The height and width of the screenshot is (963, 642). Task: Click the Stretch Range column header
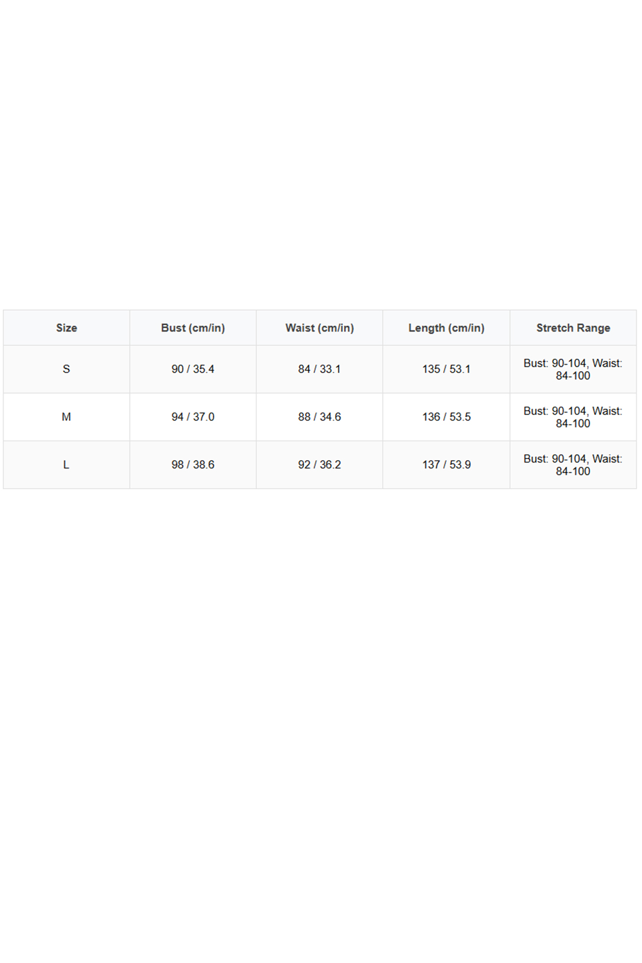(573, 327)
